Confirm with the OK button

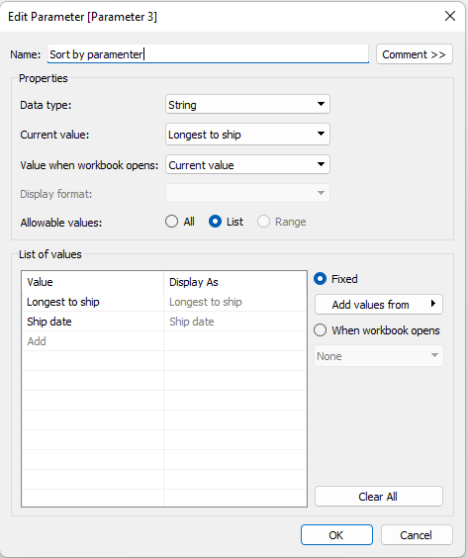(x=336, y=535)
